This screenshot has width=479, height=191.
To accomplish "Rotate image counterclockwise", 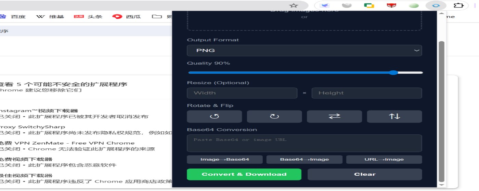I will tap(215, 116).
